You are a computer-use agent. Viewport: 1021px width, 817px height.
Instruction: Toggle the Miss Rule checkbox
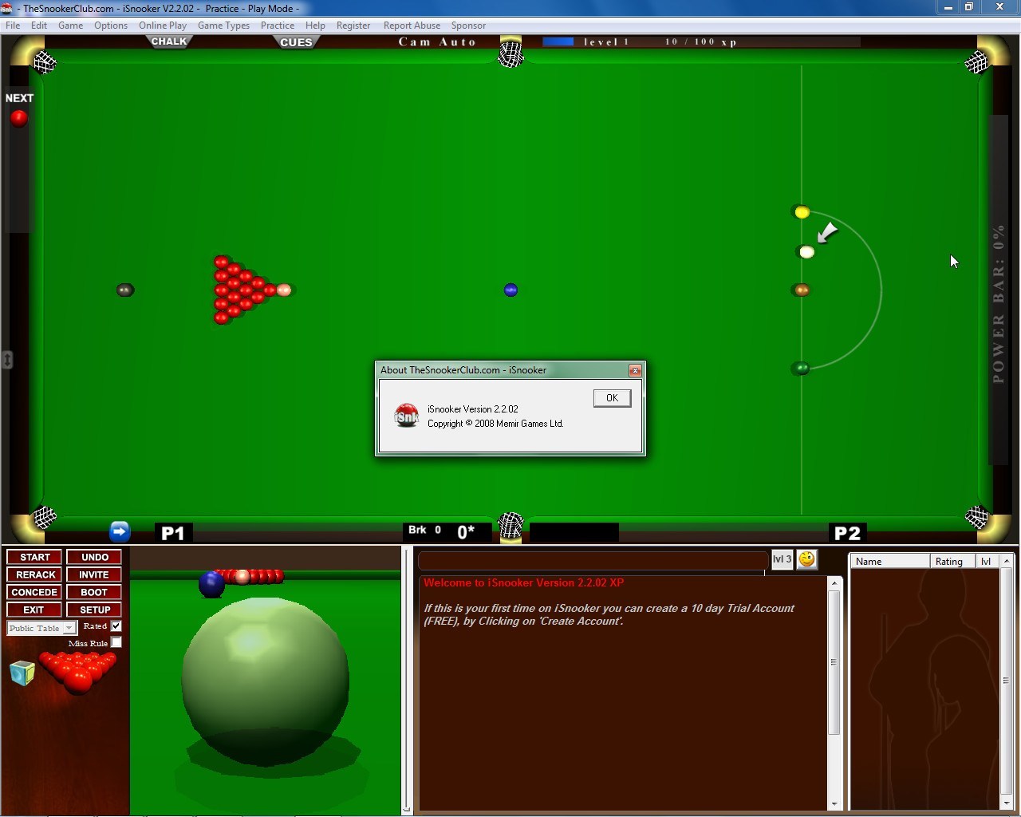pyautogui.click(x=116, y=643)
